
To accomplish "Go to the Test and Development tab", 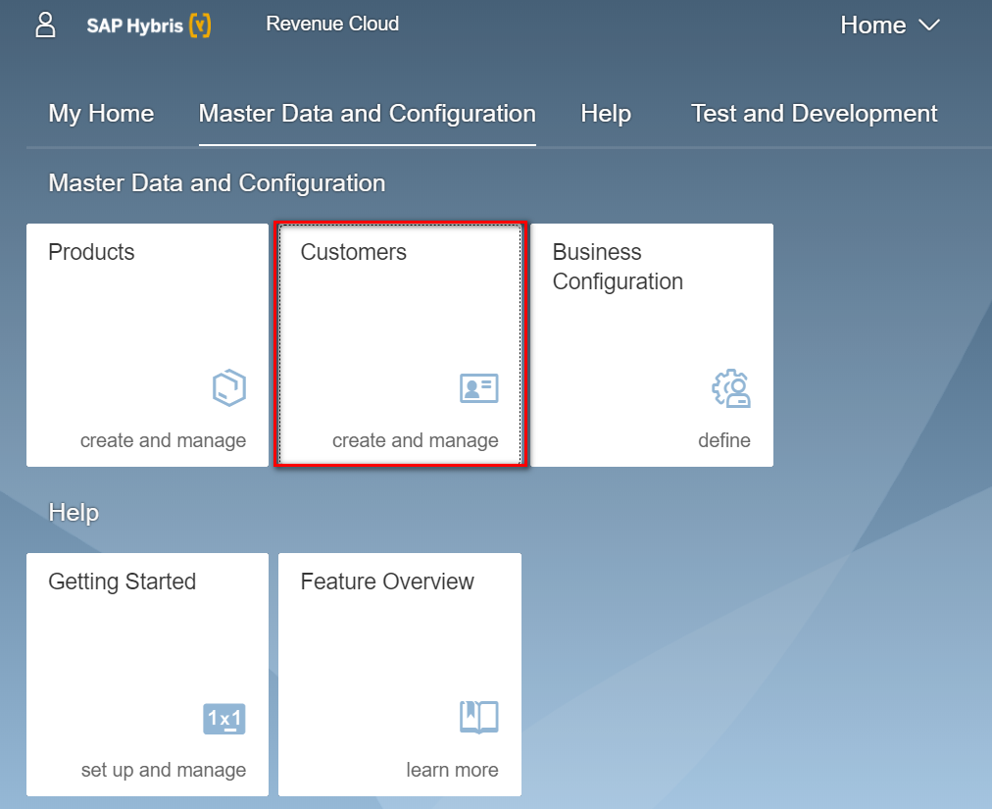I will pyautogui.click(x=815, y=114).
